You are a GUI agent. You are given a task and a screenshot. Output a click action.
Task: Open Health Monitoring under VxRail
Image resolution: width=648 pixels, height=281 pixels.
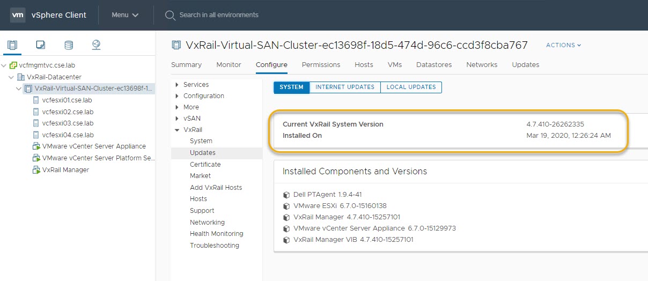pyautogui.click(x=216, y=234)
